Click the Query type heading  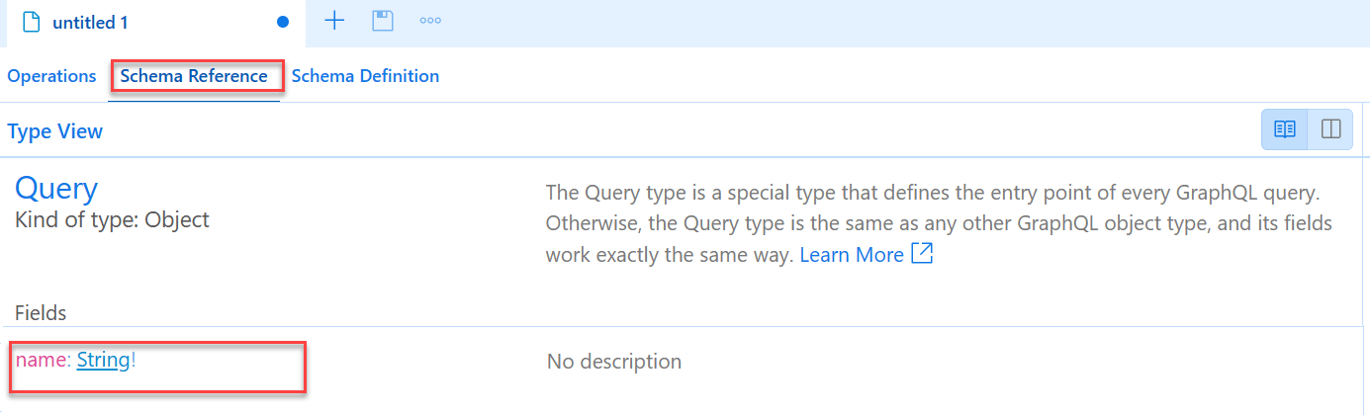pyautogui.click(x=56, y=189)
